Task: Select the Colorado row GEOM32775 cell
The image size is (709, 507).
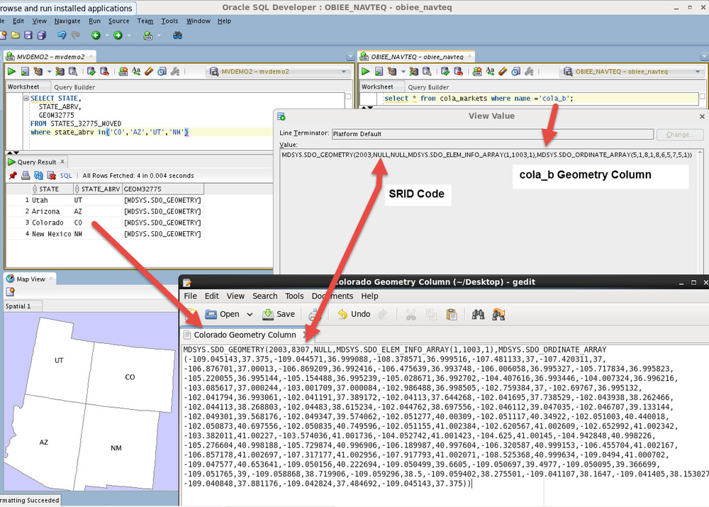Action: tap(163, 223)
